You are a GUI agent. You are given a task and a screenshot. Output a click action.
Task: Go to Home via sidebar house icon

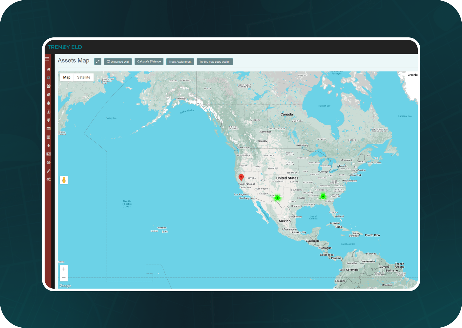click(x=49, y=69)
